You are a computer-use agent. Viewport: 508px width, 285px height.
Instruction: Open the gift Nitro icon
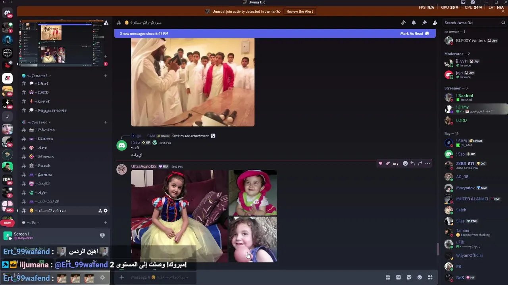click(x=388, y=277)
